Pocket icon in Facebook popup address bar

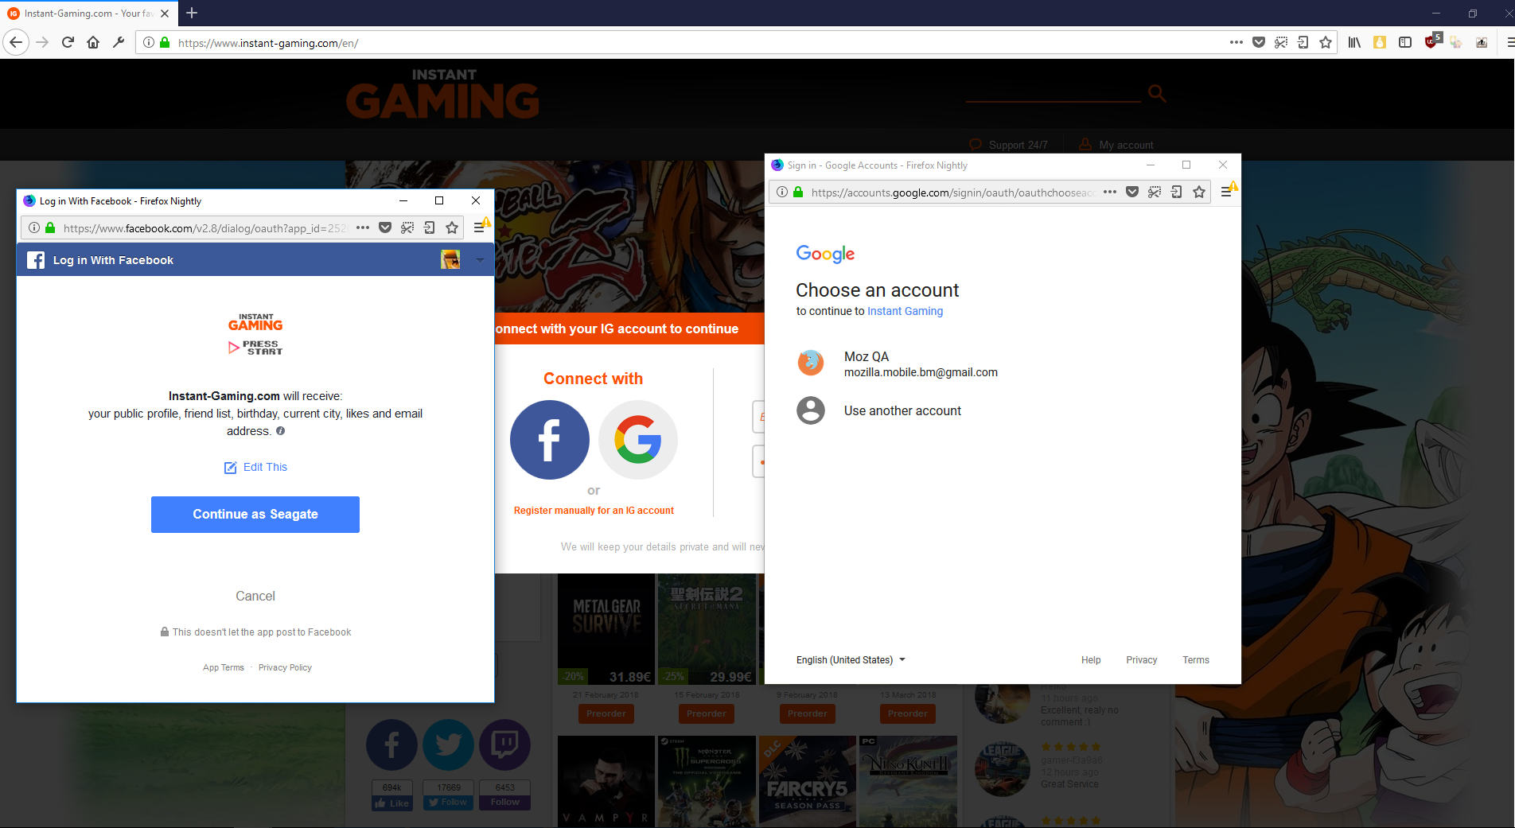[385, 227]
